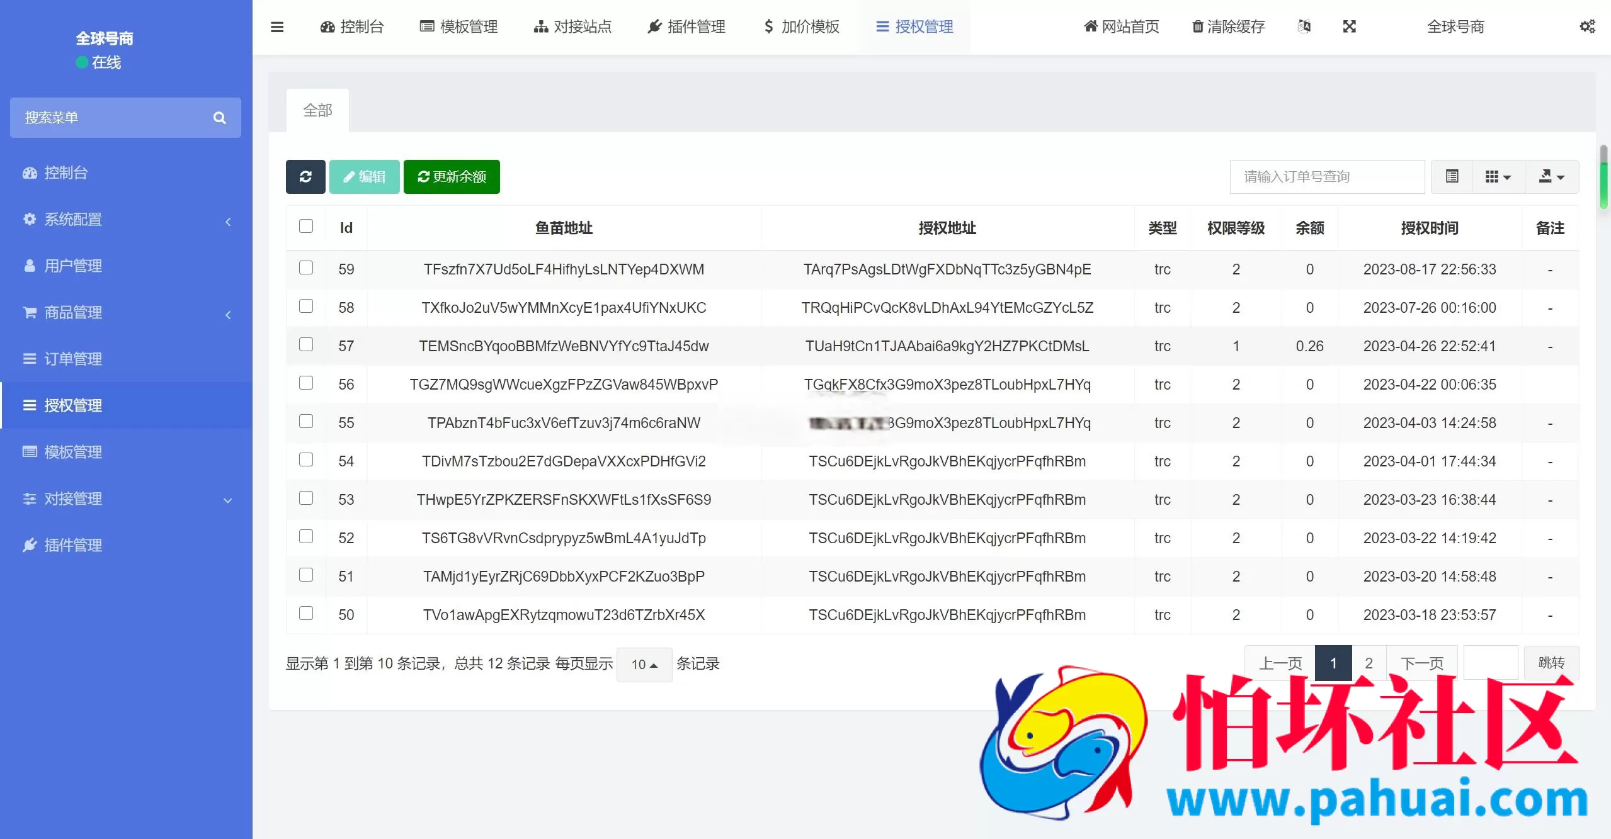Viewport: 1611px width, 839px height.
Task: Check the select-all checkbox in table header
Action: (x=306, y=225)
